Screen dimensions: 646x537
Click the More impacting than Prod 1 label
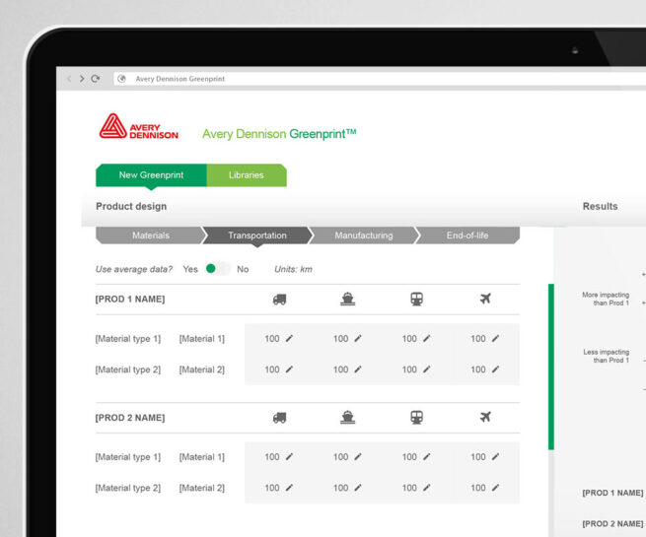pos(606,299)
